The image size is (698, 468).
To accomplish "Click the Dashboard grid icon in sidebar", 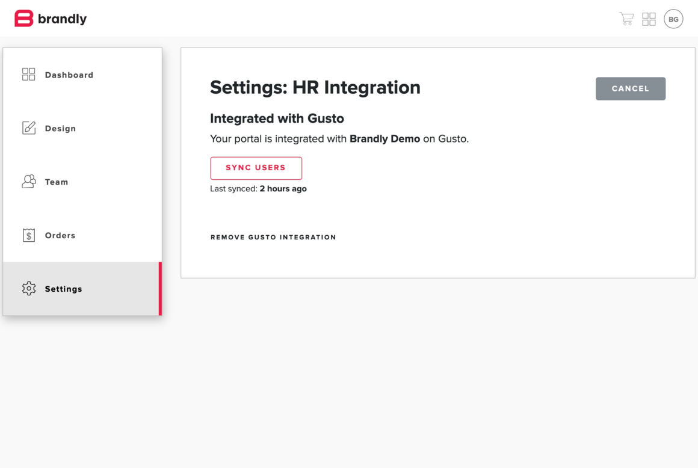I will point(28,75).
